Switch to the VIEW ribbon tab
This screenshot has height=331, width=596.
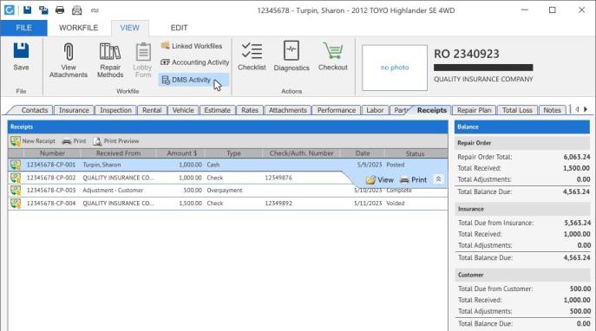tap(129, 28)
